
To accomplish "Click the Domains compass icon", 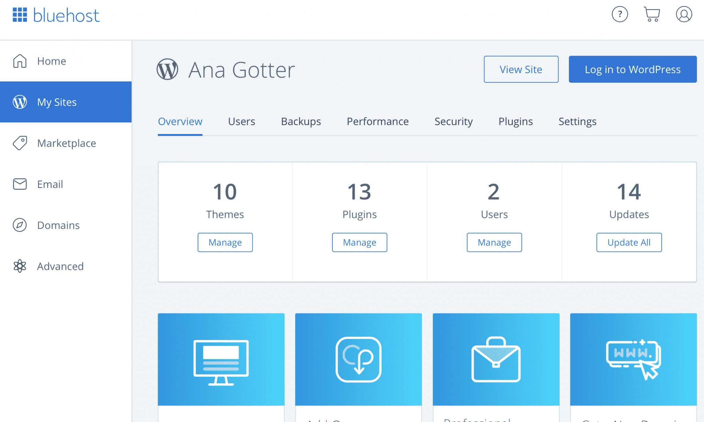I will tap(20, 225).
